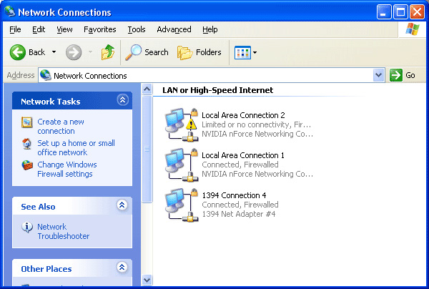Expand the Address bar dropdown list
Viewport: 429px width, 289px height.
point(379,75)
